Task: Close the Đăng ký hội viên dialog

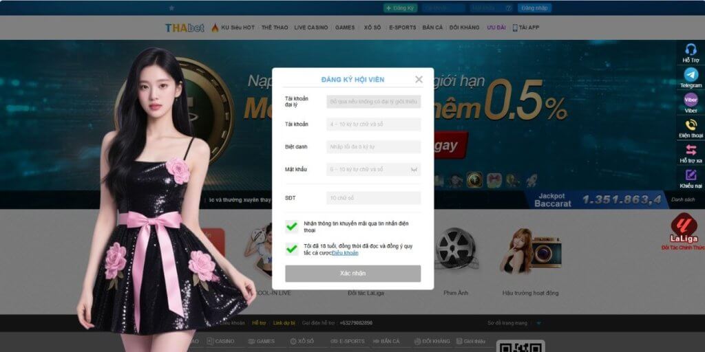Action: [x=419, y=79]
